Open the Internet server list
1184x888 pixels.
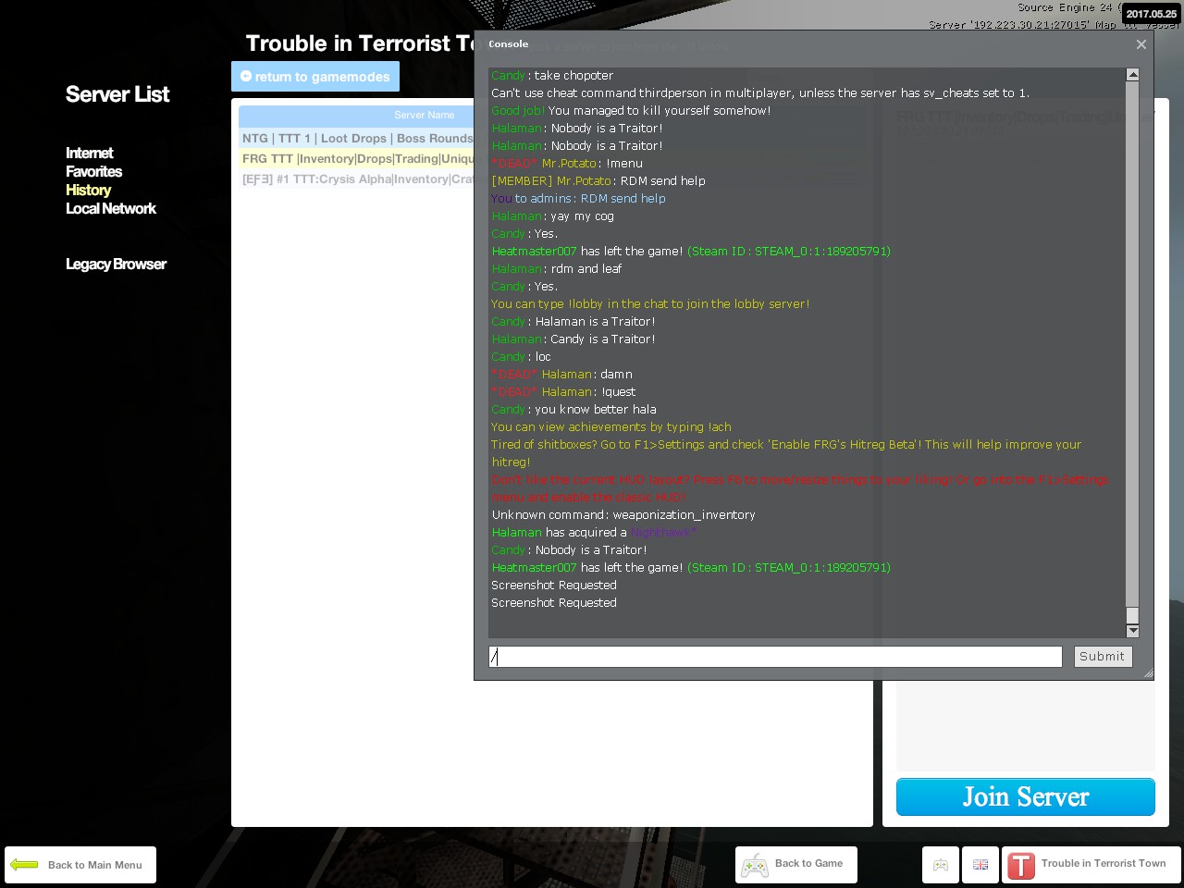click(x=89, y=154)
